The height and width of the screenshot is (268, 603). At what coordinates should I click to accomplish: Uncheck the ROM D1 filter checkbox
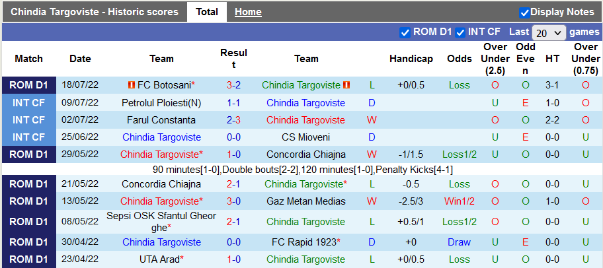(405, 32)
